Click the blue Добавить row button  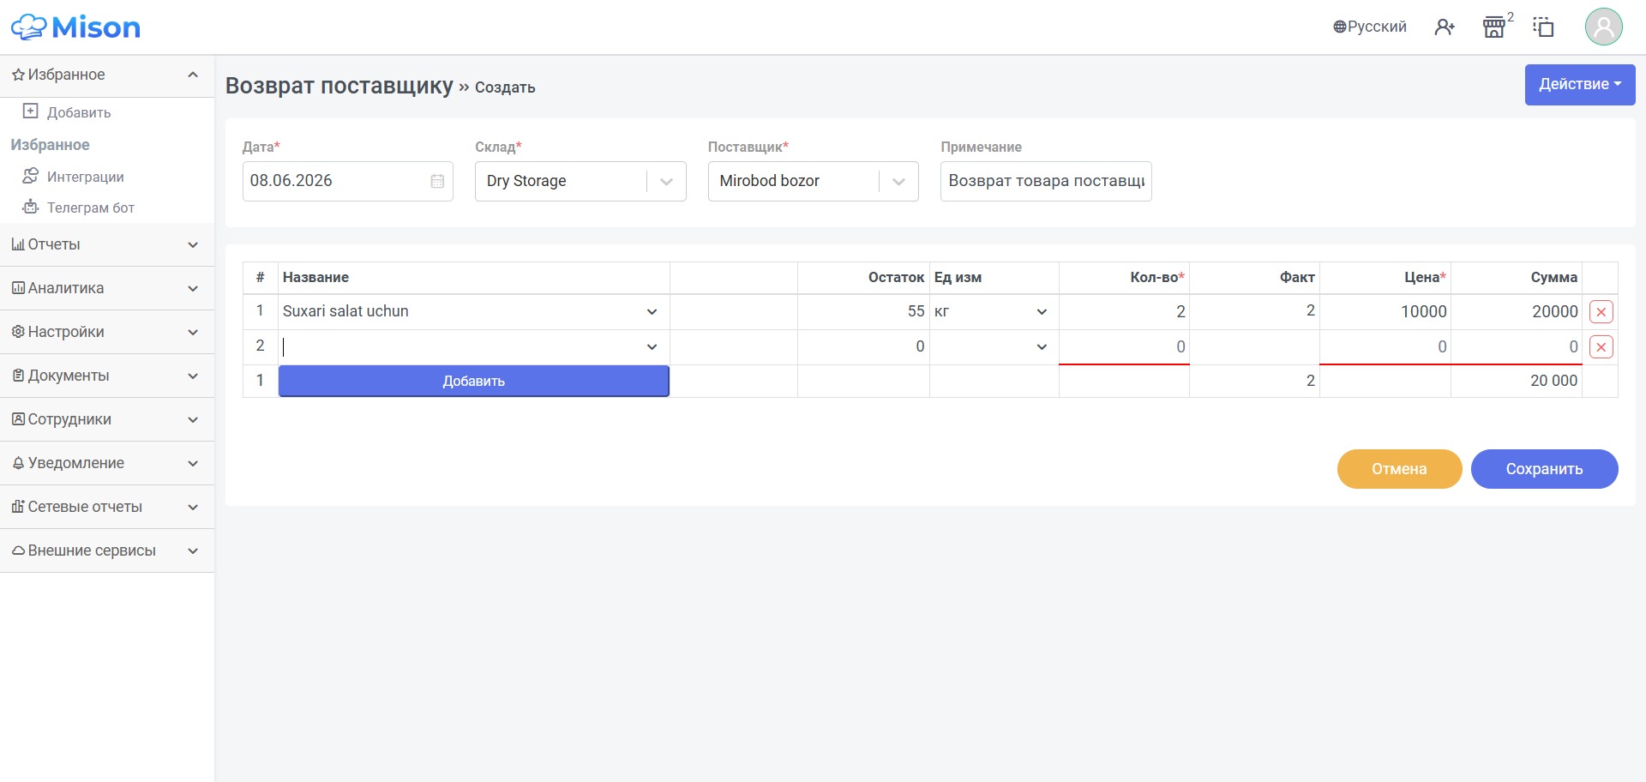click(473, 382)
